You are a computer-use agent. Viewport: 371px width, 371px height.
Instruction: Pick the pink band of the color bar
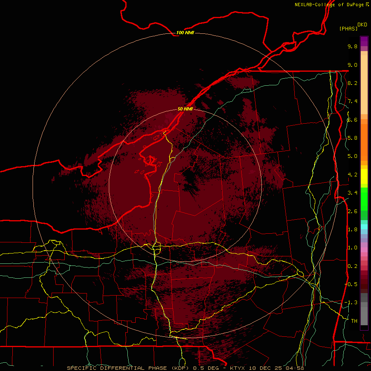pyautogui.click(x=364, y=250)
